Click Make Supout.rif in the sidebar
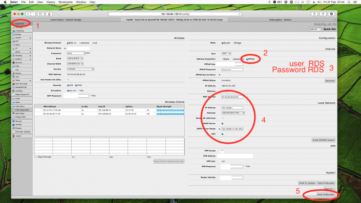The width and height of the screenshot is (361, 203). coord(22,95)
